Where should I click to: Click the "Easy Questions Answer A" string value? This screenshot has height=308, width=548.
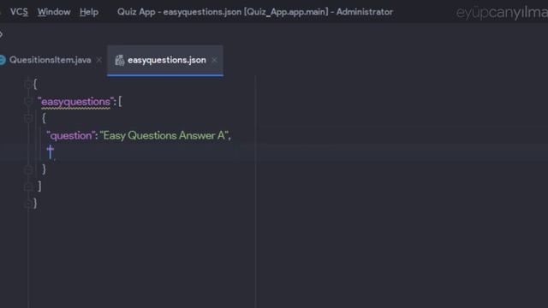(x=164, y=135)
